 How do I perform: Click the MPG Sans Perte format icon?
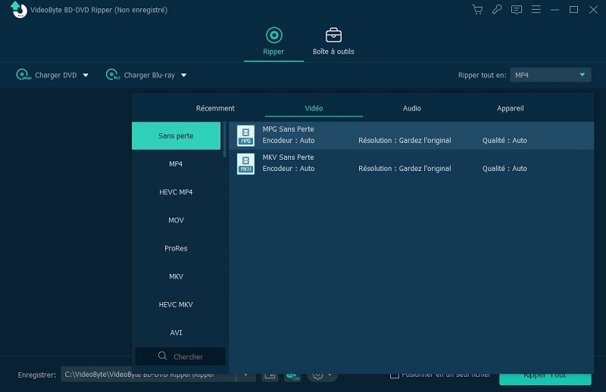245,135
